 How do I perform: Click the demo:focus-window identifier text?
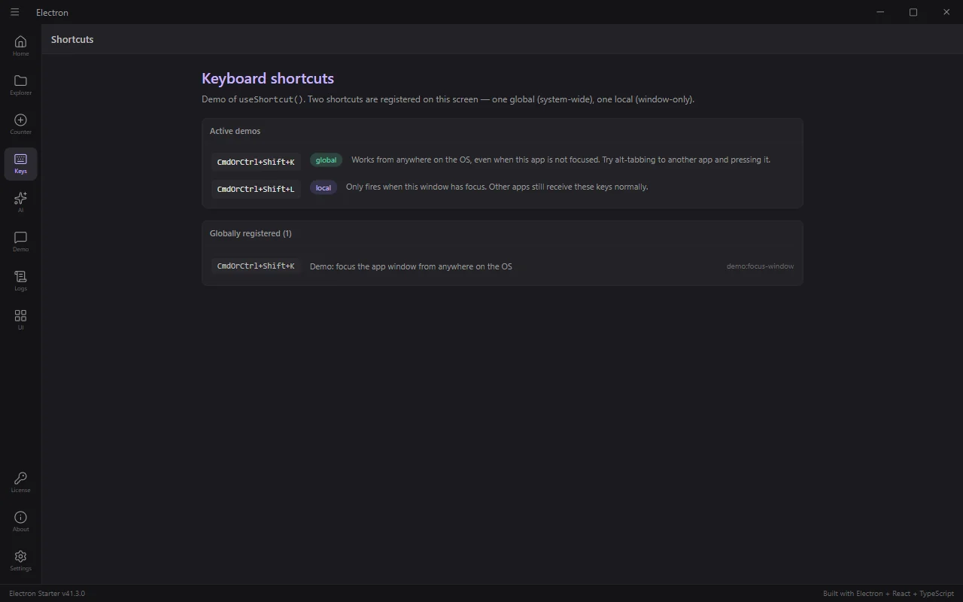(760, 266)
